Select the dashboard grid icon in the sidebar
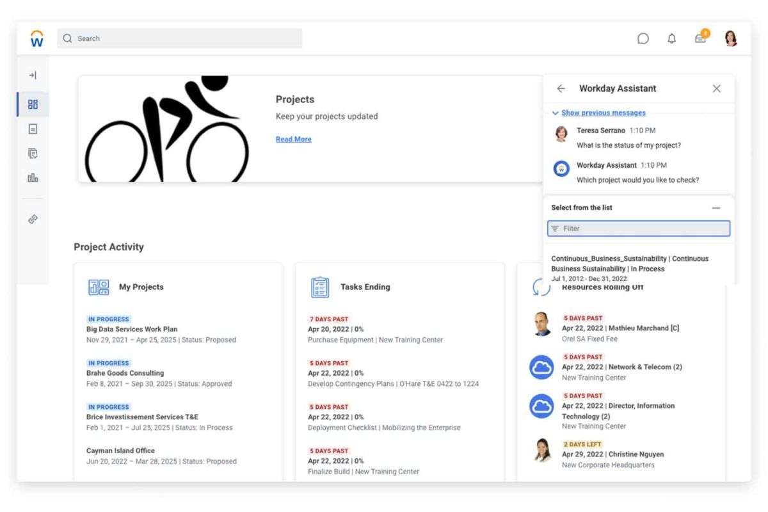The height and width of the screenshot is (512, 768). click(33, 104)
